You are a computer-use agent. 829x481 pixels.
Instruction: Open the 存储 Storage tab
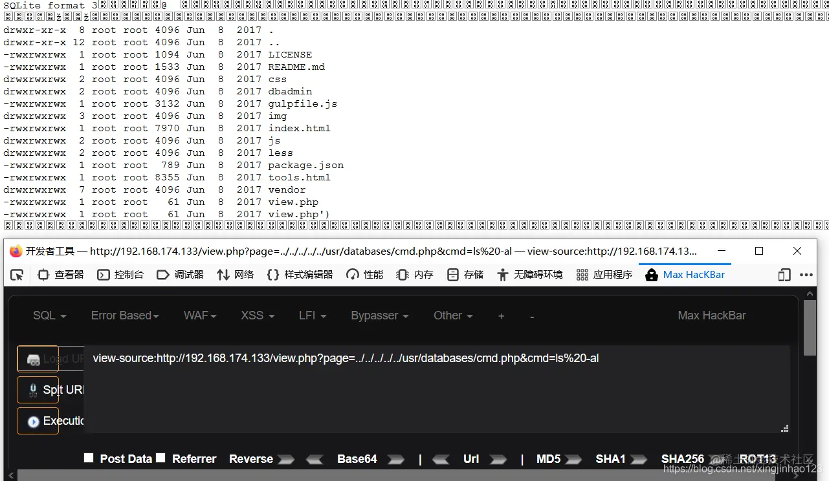pyautogui.click(x=465, y=275)
